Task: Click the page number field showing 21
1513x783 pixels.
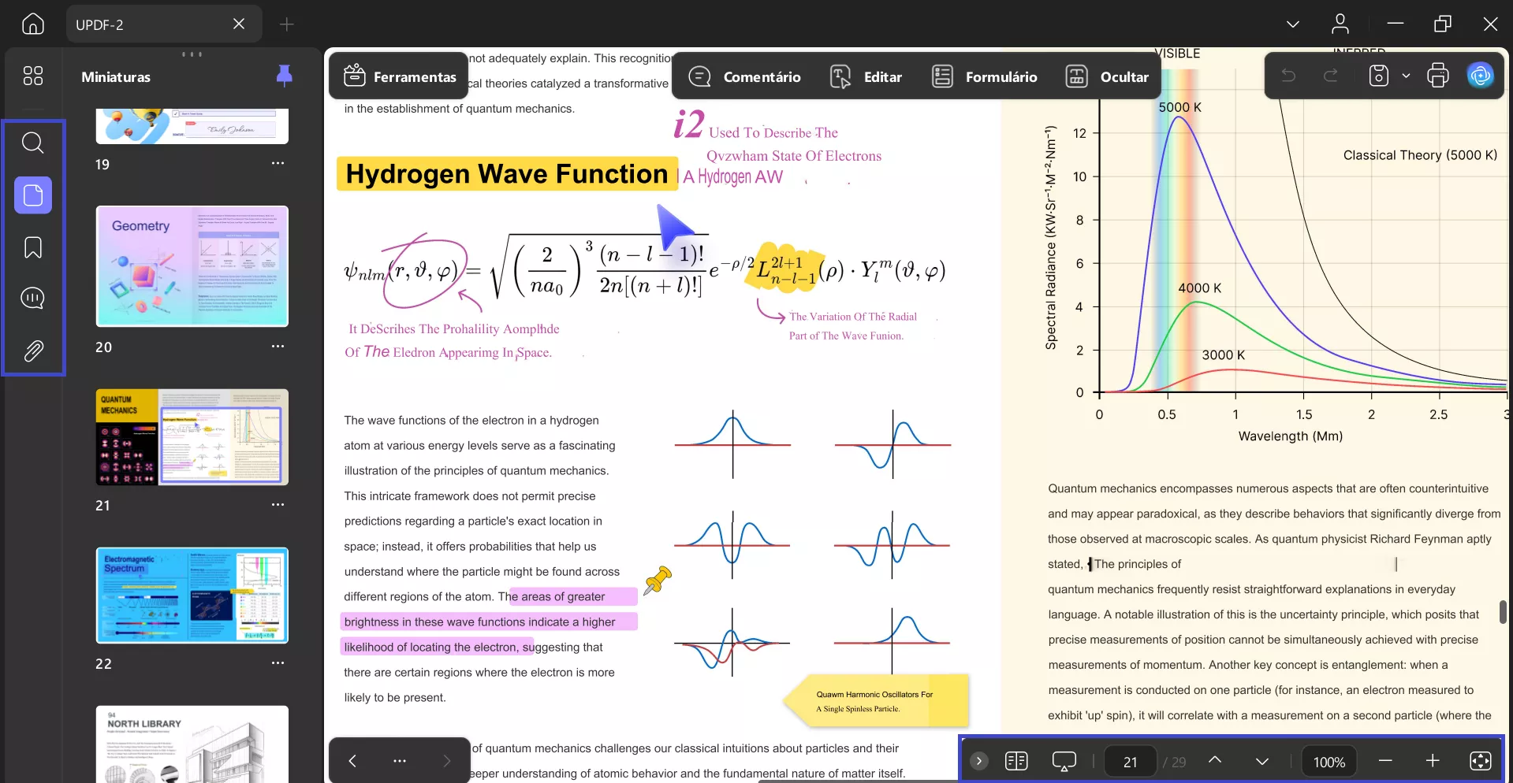Action: (x=1130, y=762)
